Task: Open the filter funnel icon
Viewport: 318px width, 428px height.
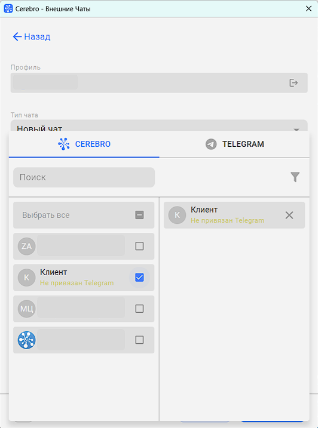Action: (295, 177)
